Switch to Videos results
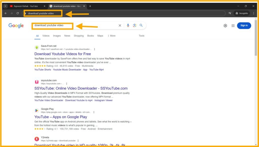Screen dimensions: 259x147 46,36
